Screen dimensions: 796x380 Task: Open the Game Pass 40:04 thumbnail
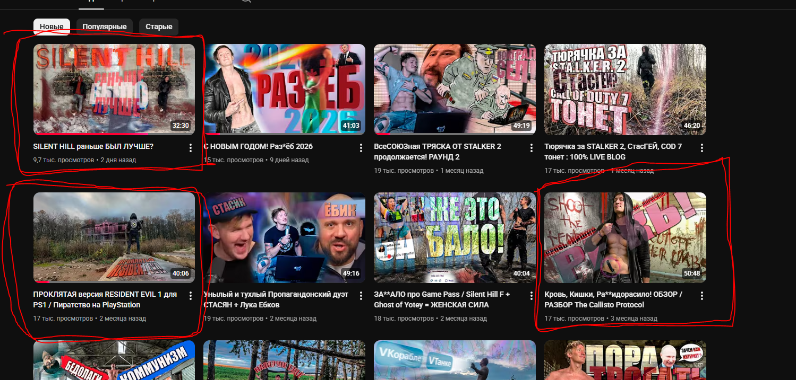coord(455,237)
